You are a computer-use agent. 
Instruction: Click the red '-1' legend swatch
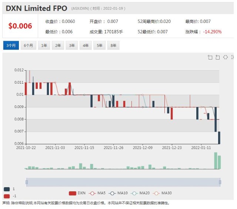7,196
